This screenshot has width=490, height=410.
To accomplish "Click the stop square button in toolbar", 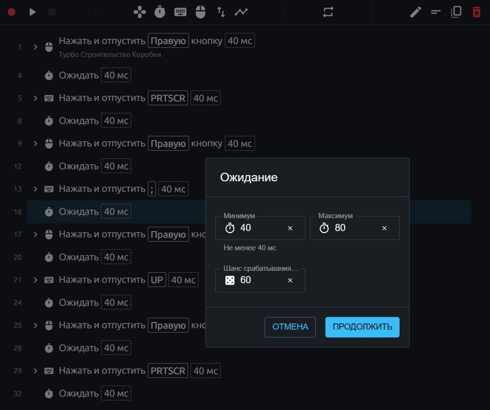I will point(52,12).
